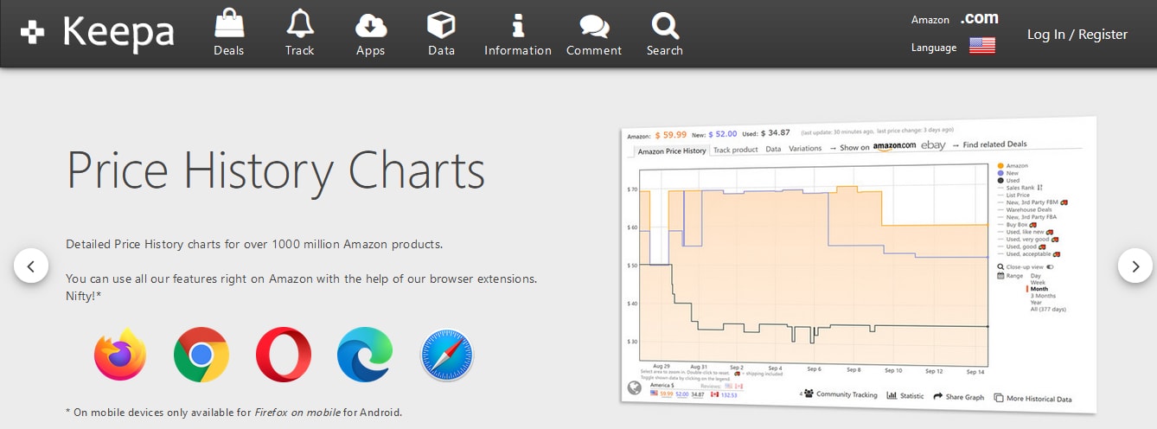This screenshot has width=1157, height=429.
Task: Click the Firefox browser extension icon
Action: click(x=120, y=355)
